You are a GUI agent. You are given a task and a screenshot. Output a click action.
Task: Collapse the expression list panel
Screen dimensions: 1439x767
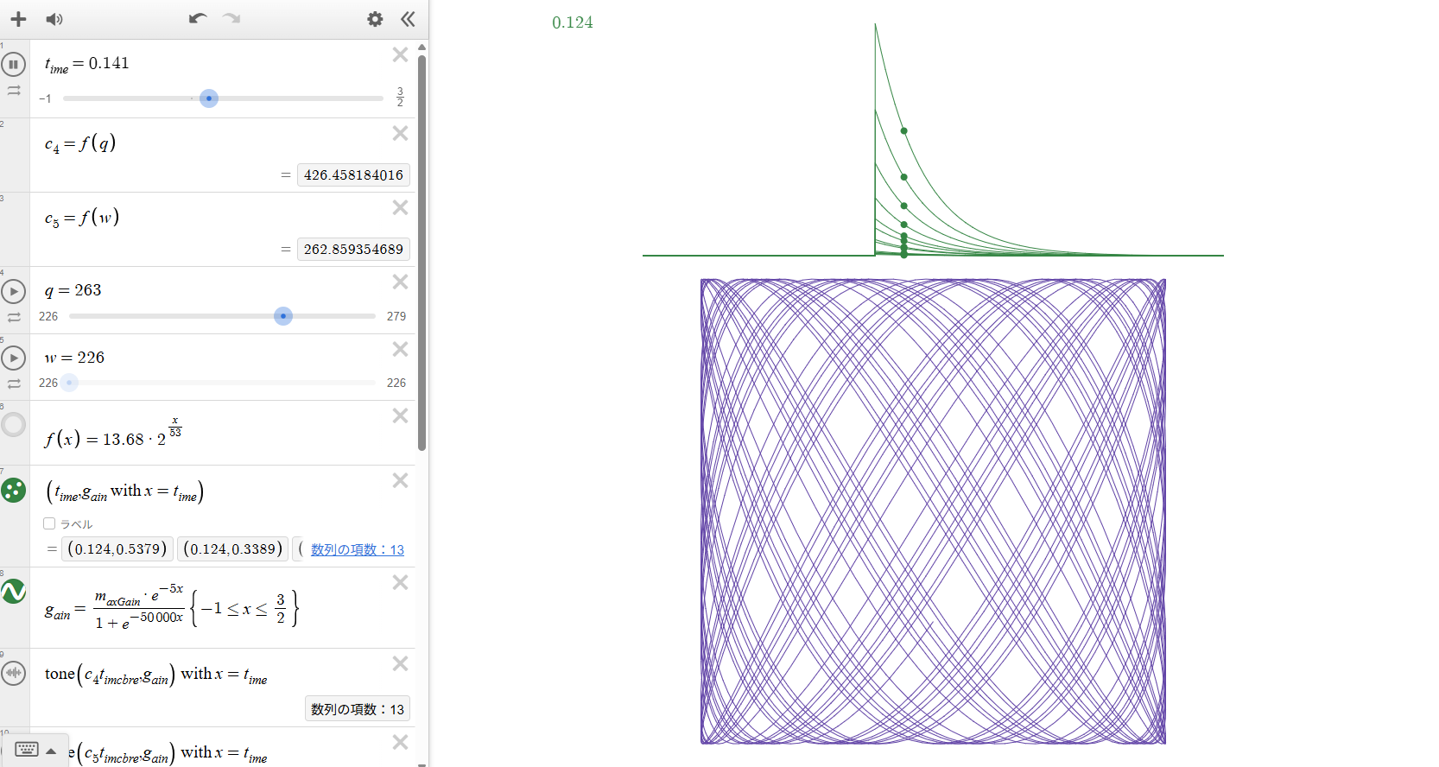click(408, 19)
